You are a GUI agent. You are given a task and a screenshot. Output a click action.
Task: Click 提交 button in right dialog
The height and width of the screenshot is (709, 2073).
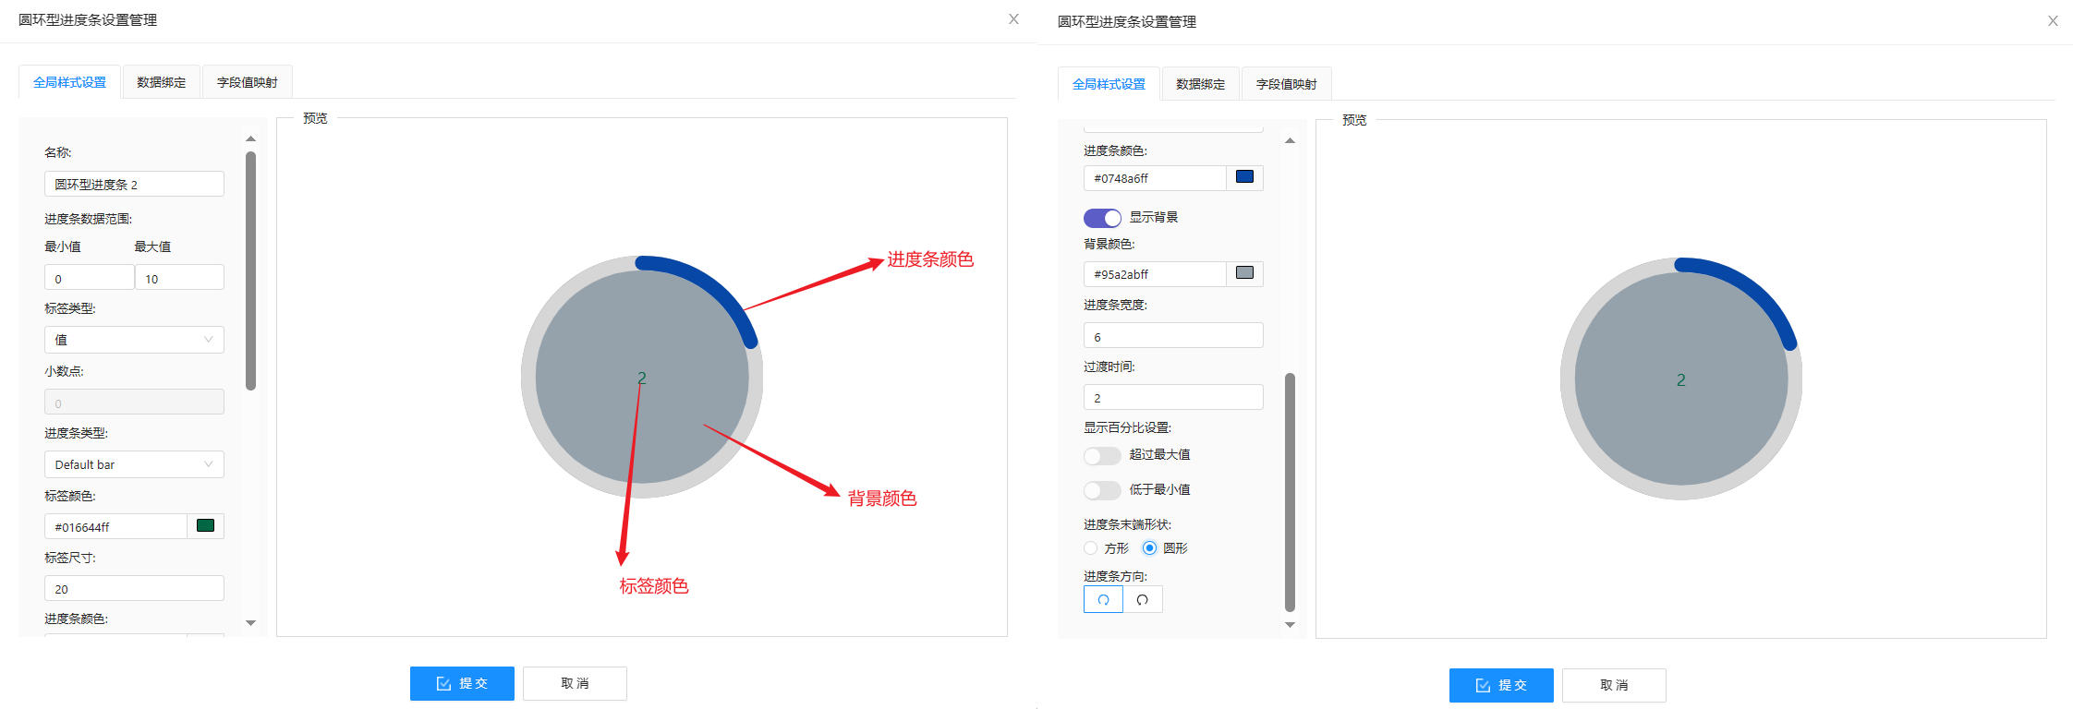point(1501,686)
